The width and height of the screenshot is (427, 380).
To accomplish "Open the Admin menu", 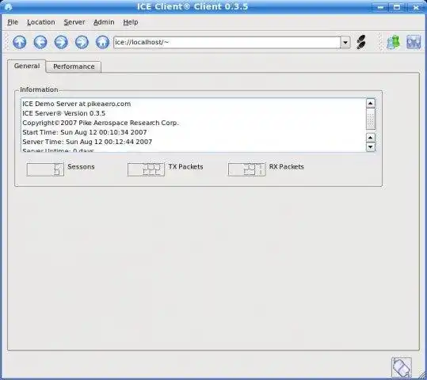I will point(104,22).
